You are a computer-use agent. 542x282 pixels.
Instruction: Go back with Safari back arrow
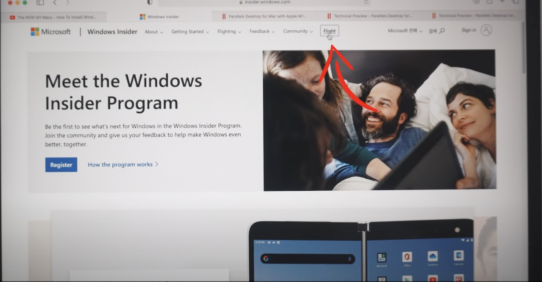[x=55, y=2]
